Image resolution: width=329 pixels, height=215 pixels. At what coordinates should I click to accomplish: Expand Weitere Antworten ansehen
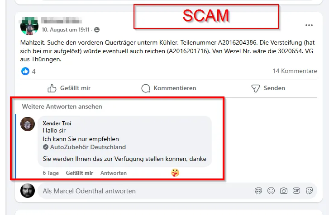(x=62, y=106)
